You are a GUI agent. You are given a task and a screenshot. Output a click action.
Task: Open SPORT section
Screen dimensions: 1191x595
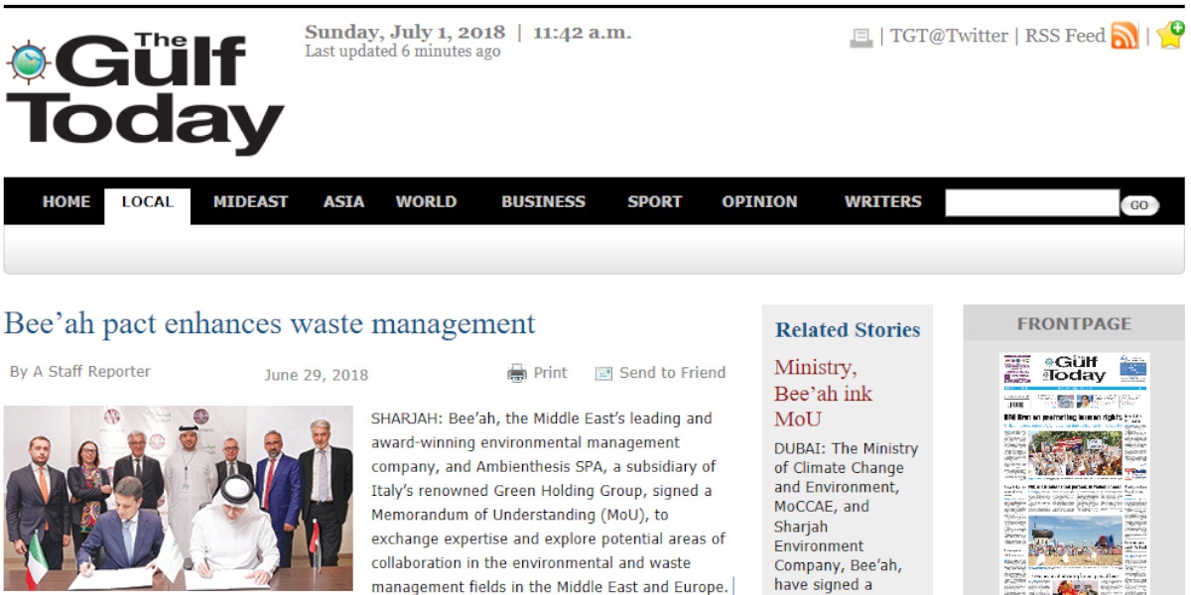[x=654, y=201]
